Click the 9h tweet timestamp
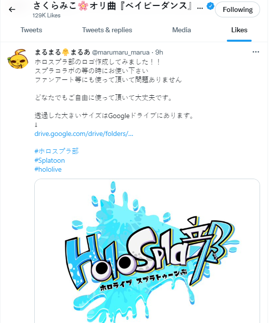This screenshot has width=271, height=323. [159, 52]
